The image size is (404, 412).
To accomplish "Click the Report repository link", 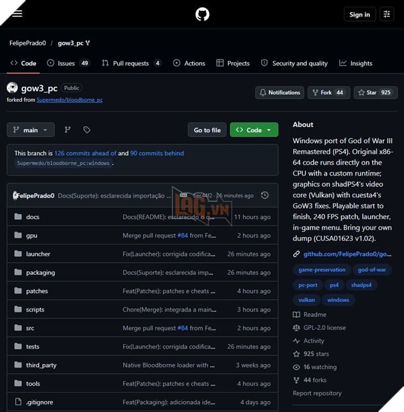I will [317, 393].
